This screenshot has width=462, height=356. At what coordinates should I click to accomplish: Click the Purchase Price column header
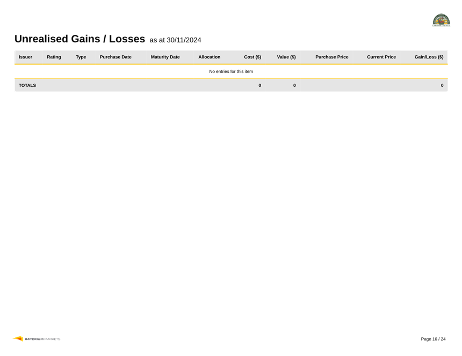coord(332,57)
